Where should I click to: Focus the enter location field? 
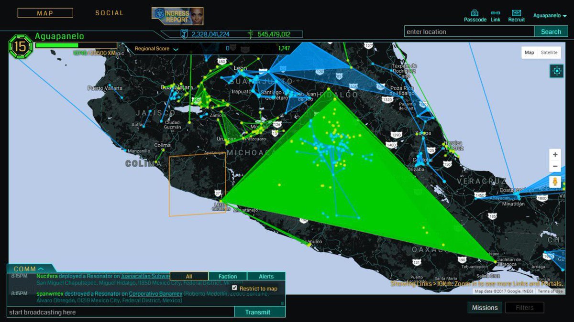pos(469,32)
